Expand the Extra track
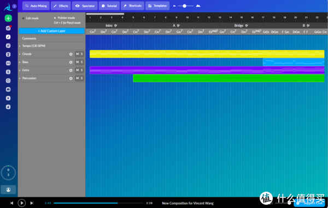 [x=20, y=70]
